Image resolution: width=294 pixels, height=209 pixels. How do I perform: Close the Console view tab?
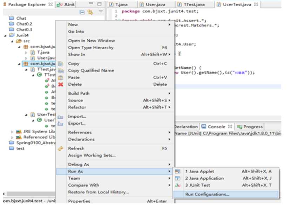(230, 126)
